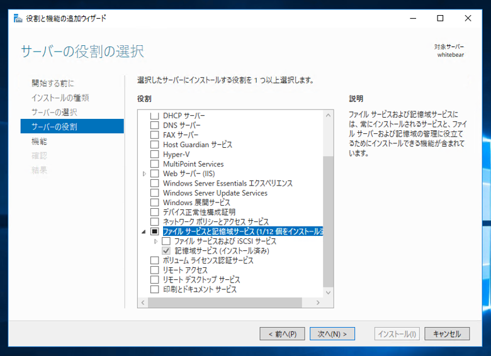
Task: Click roles list vertical scrollbar up arrow
Action: 328,115
